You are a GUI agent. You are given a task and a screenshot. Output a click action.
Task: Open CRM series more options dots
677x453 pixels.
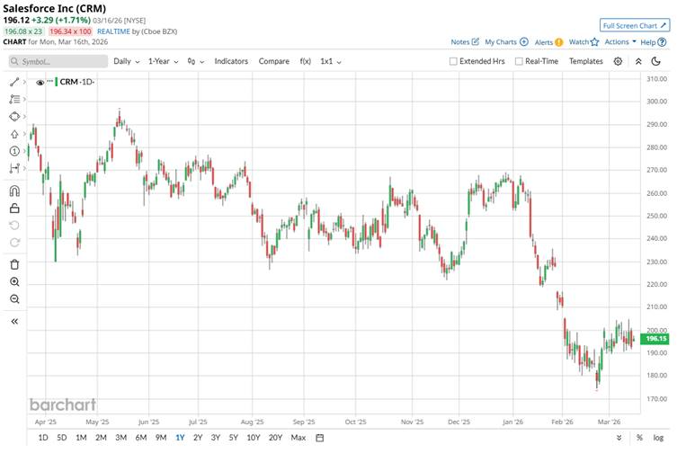(x=50, y=81)
